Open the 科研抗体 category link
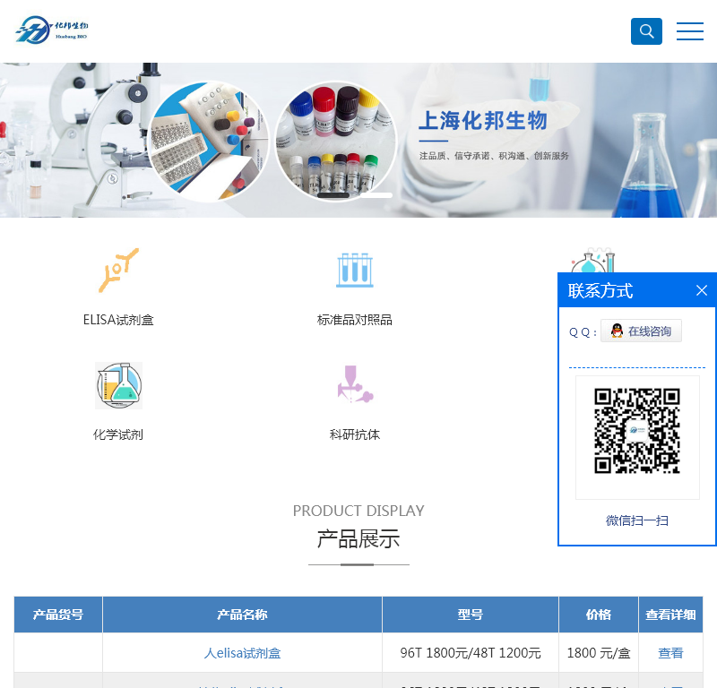The image size is (717, 688). (x=355, y=434)
